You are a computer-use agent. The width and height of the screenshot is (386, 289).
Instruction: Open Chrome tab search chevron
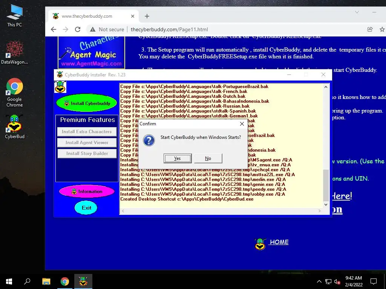pyautogui.click(x=357, y=12)
